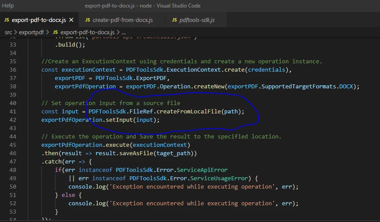380x222 pixels.
Task: Click console.log string on line 50
Action: pyautogui.click(x=192, y=187)
